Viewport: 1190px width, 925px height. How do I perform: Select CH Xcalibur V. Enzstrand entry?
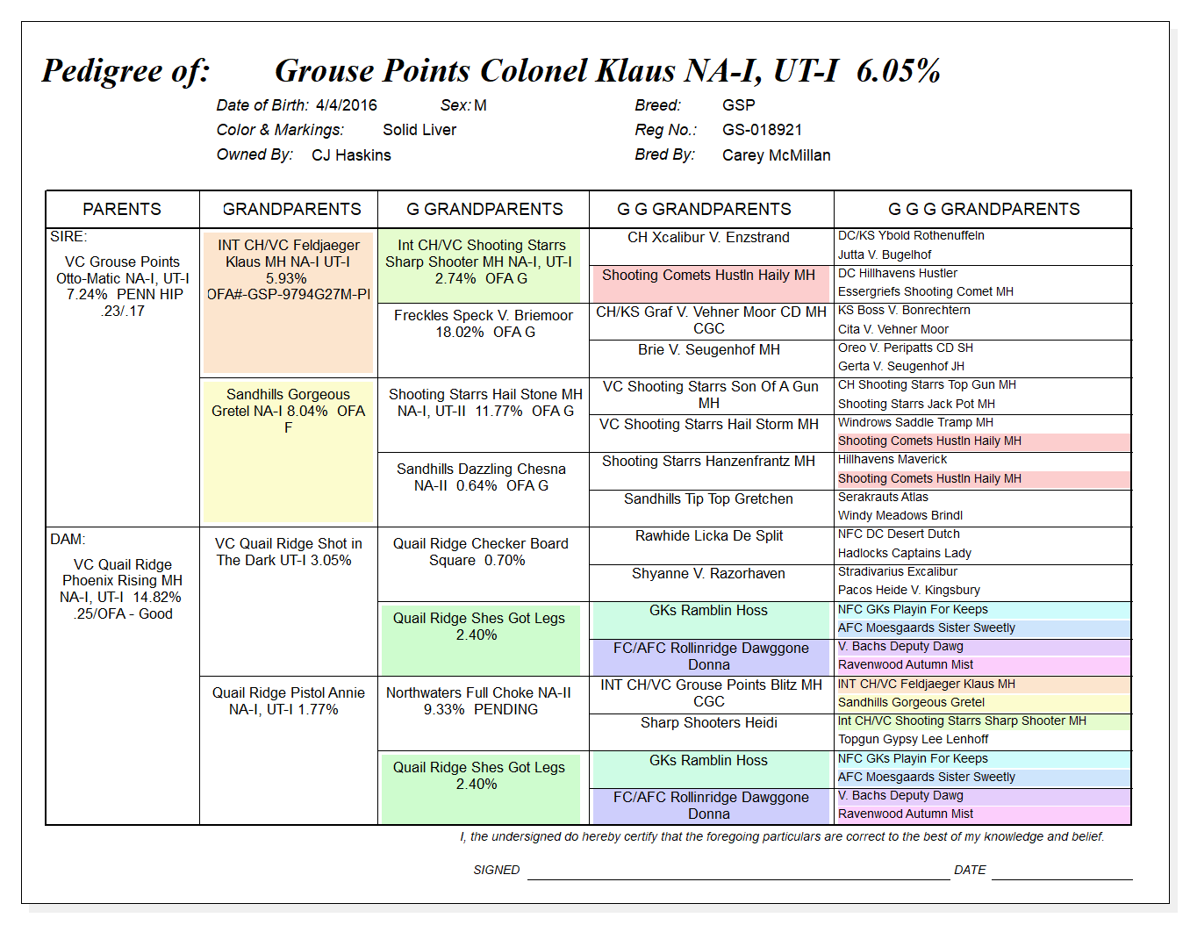[709, 238]
